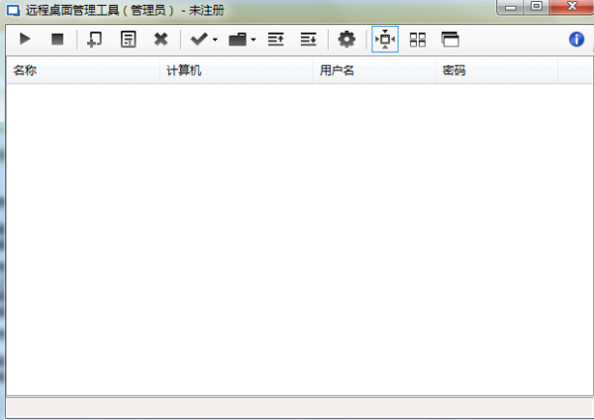Move entry up with the list-up icon

tap(276, 40)
